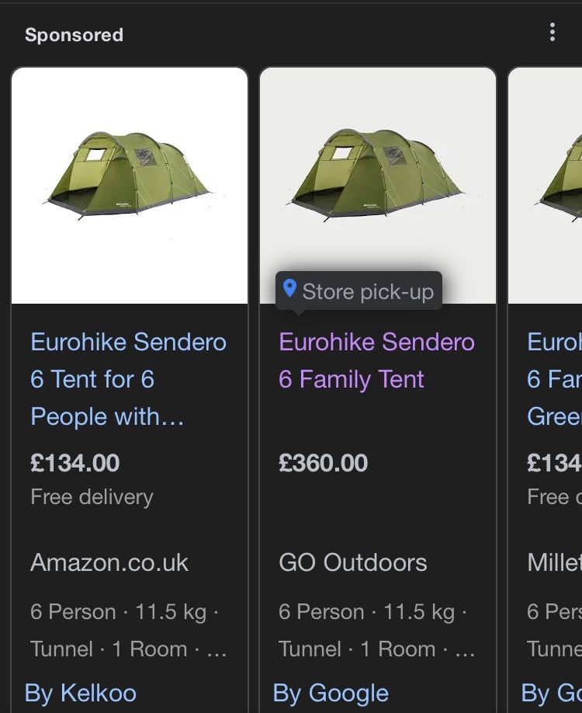Click the Store pick-up badge
582x713 pixels.
click(x=359, y=291)
